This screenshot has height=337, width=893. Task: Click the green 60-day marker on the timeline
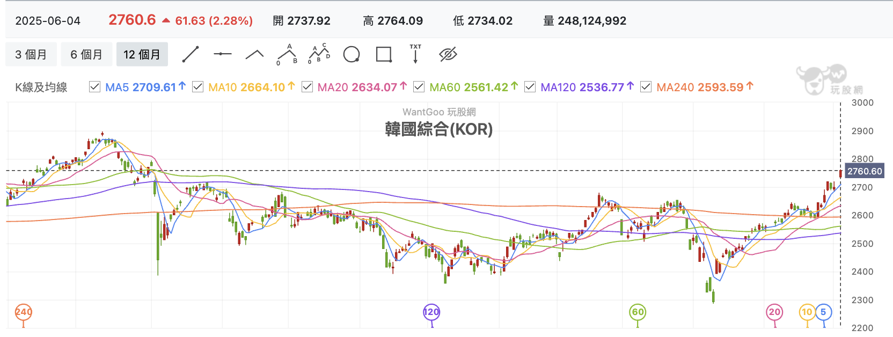(638, 312)
